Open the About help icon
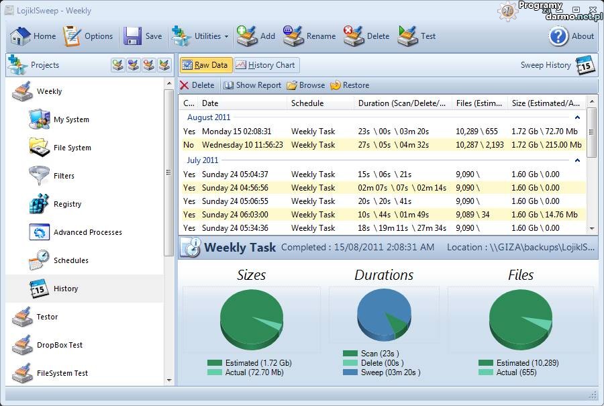This screenshot has height=406, width=604. point(558,36)
